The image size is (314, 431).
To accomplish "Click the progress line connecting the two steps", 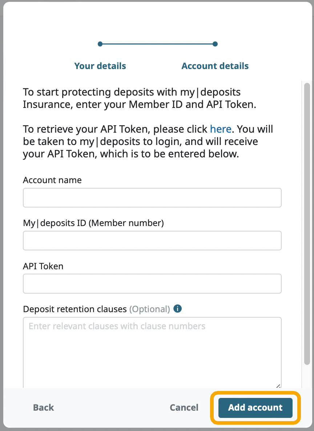I will tap(158, 44).
